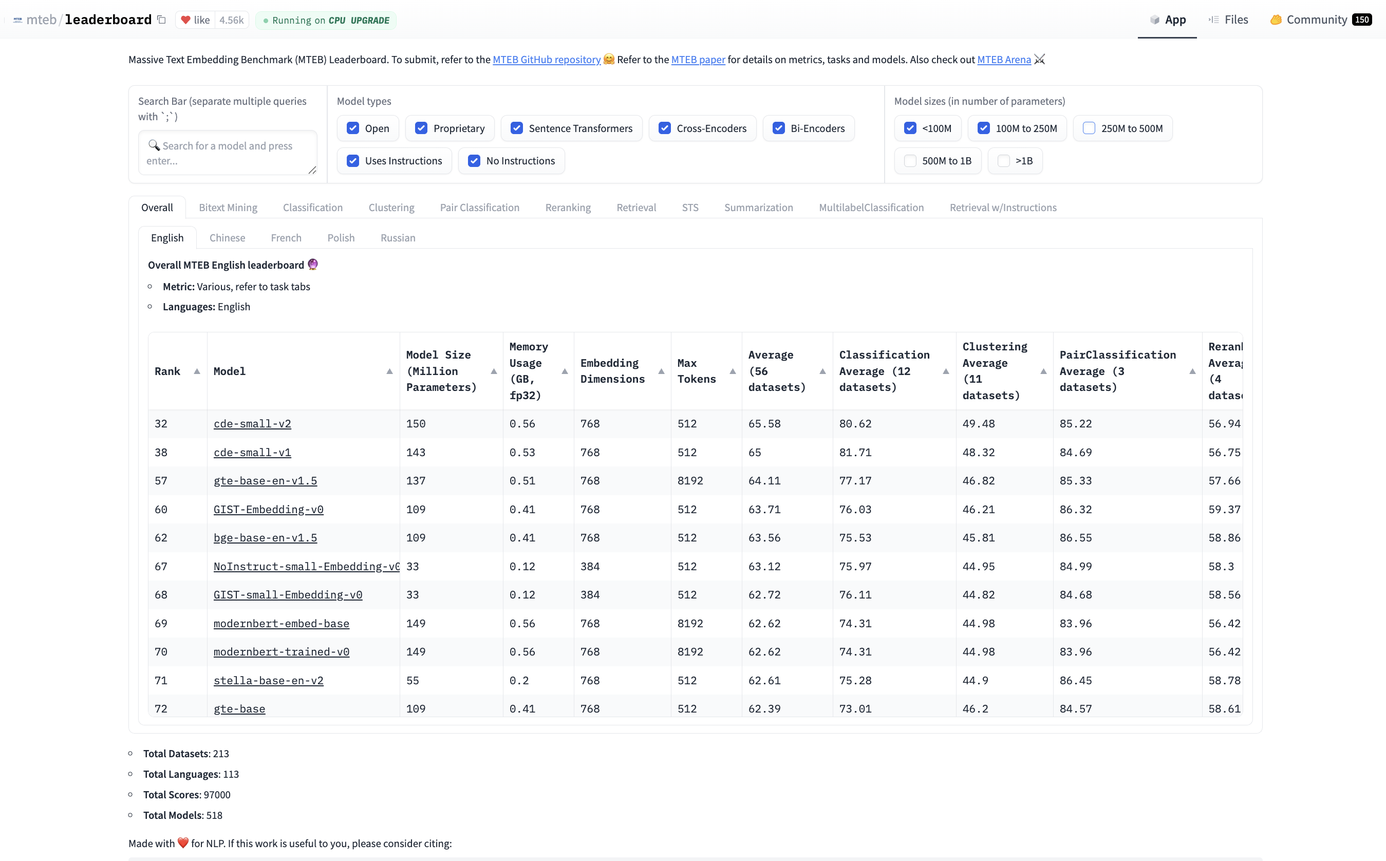The image size is (1386, 861).
Task: Click the App cube icon
Action: pos(1155,20)
